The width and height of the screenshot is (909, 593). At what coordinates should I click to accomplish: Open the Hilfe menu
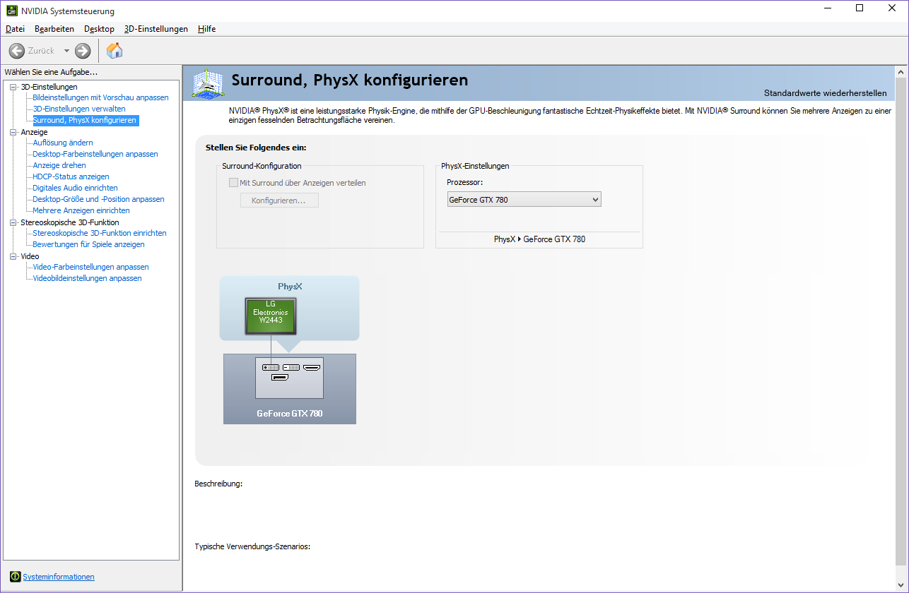pos(207,29)
